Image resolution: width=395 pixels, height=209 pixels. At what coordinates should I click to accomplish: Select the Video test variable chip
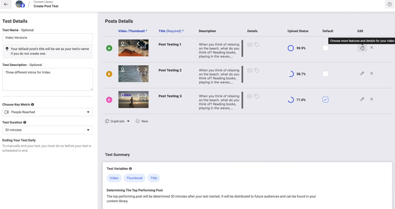coord(114,178)
